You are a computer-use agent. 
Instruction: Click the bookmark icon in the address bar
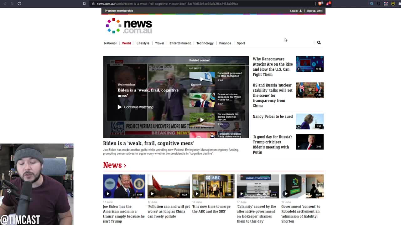tap(84, 3)
